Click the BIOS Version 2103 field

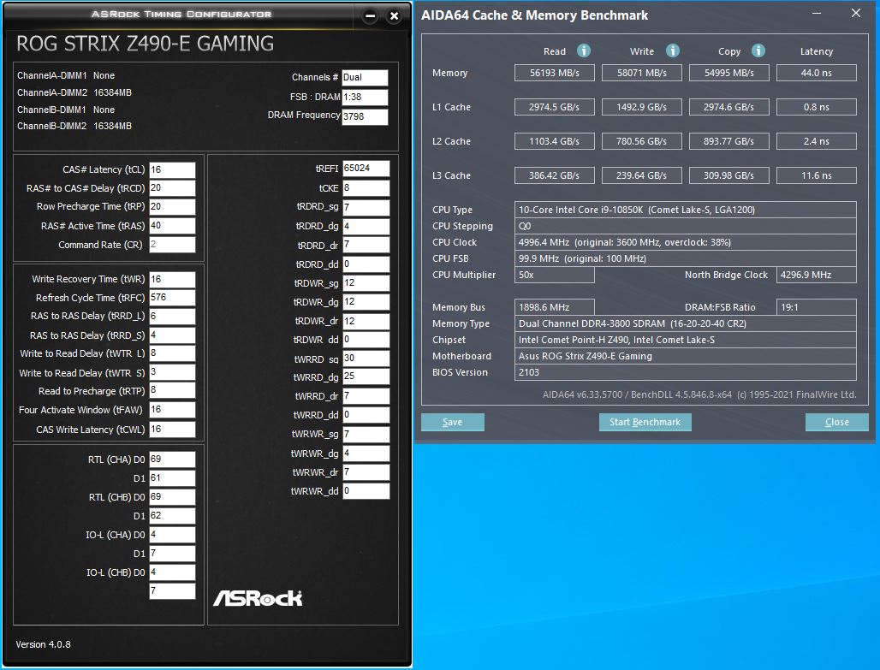click(x=686, y=372)
